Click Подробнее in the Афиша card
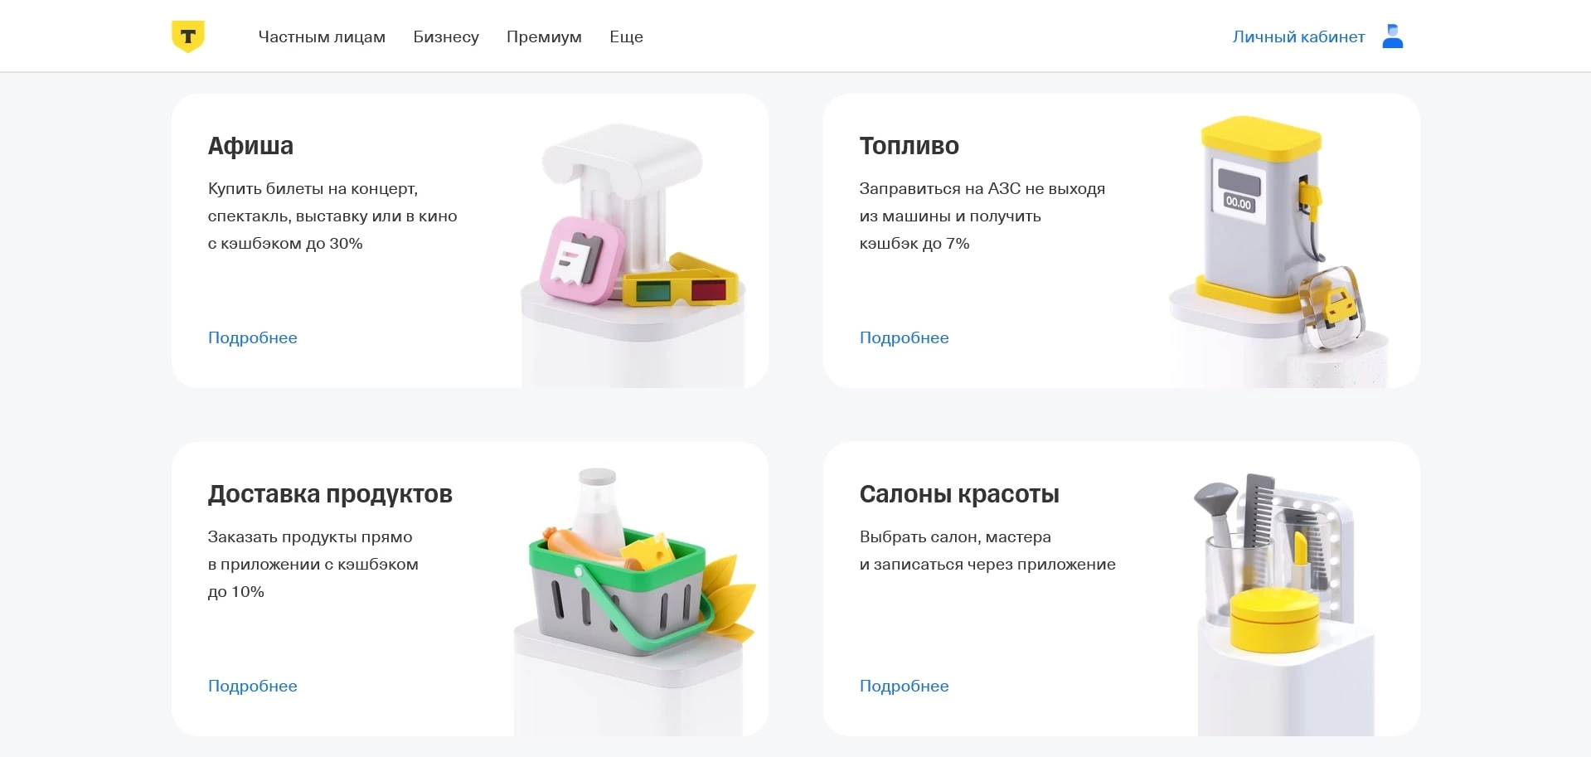Screen dimensions: 1591x757 pyautogui.click(x=253, y=337)
